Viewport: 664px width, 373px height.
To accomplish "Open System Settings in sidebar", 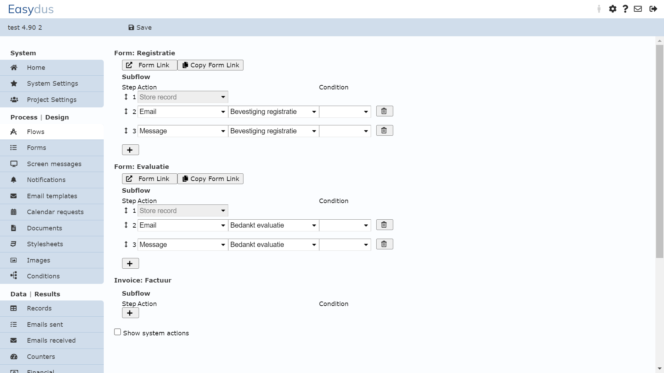I will tap(52, 84).
